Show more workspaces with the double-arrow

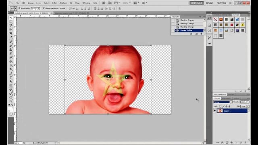[230, 3]
